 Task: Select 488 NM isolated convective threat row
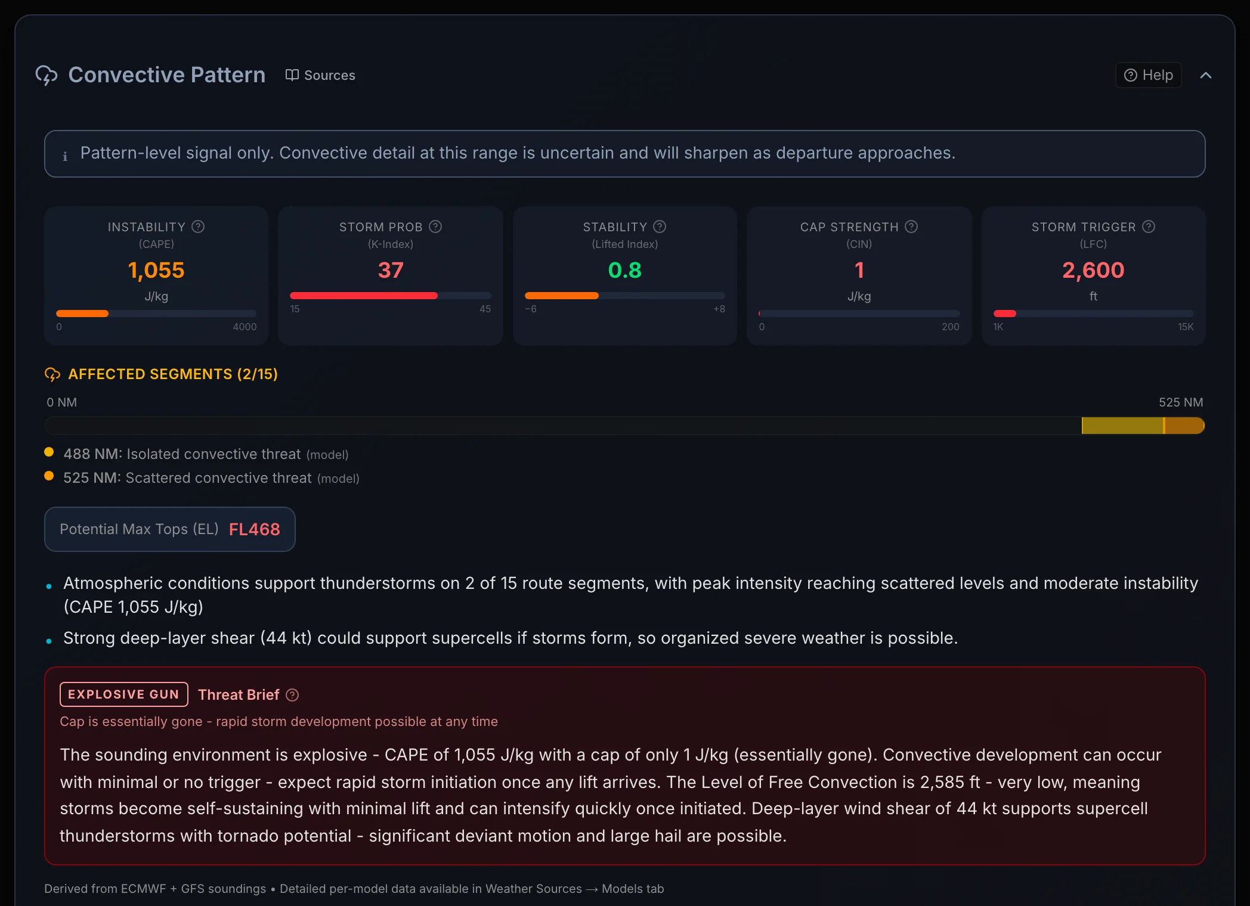(x=197, y=454)
